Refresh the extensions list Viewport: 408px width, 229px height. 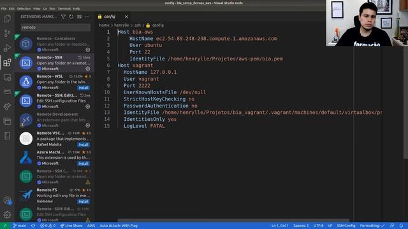click(x=71, y=17)
